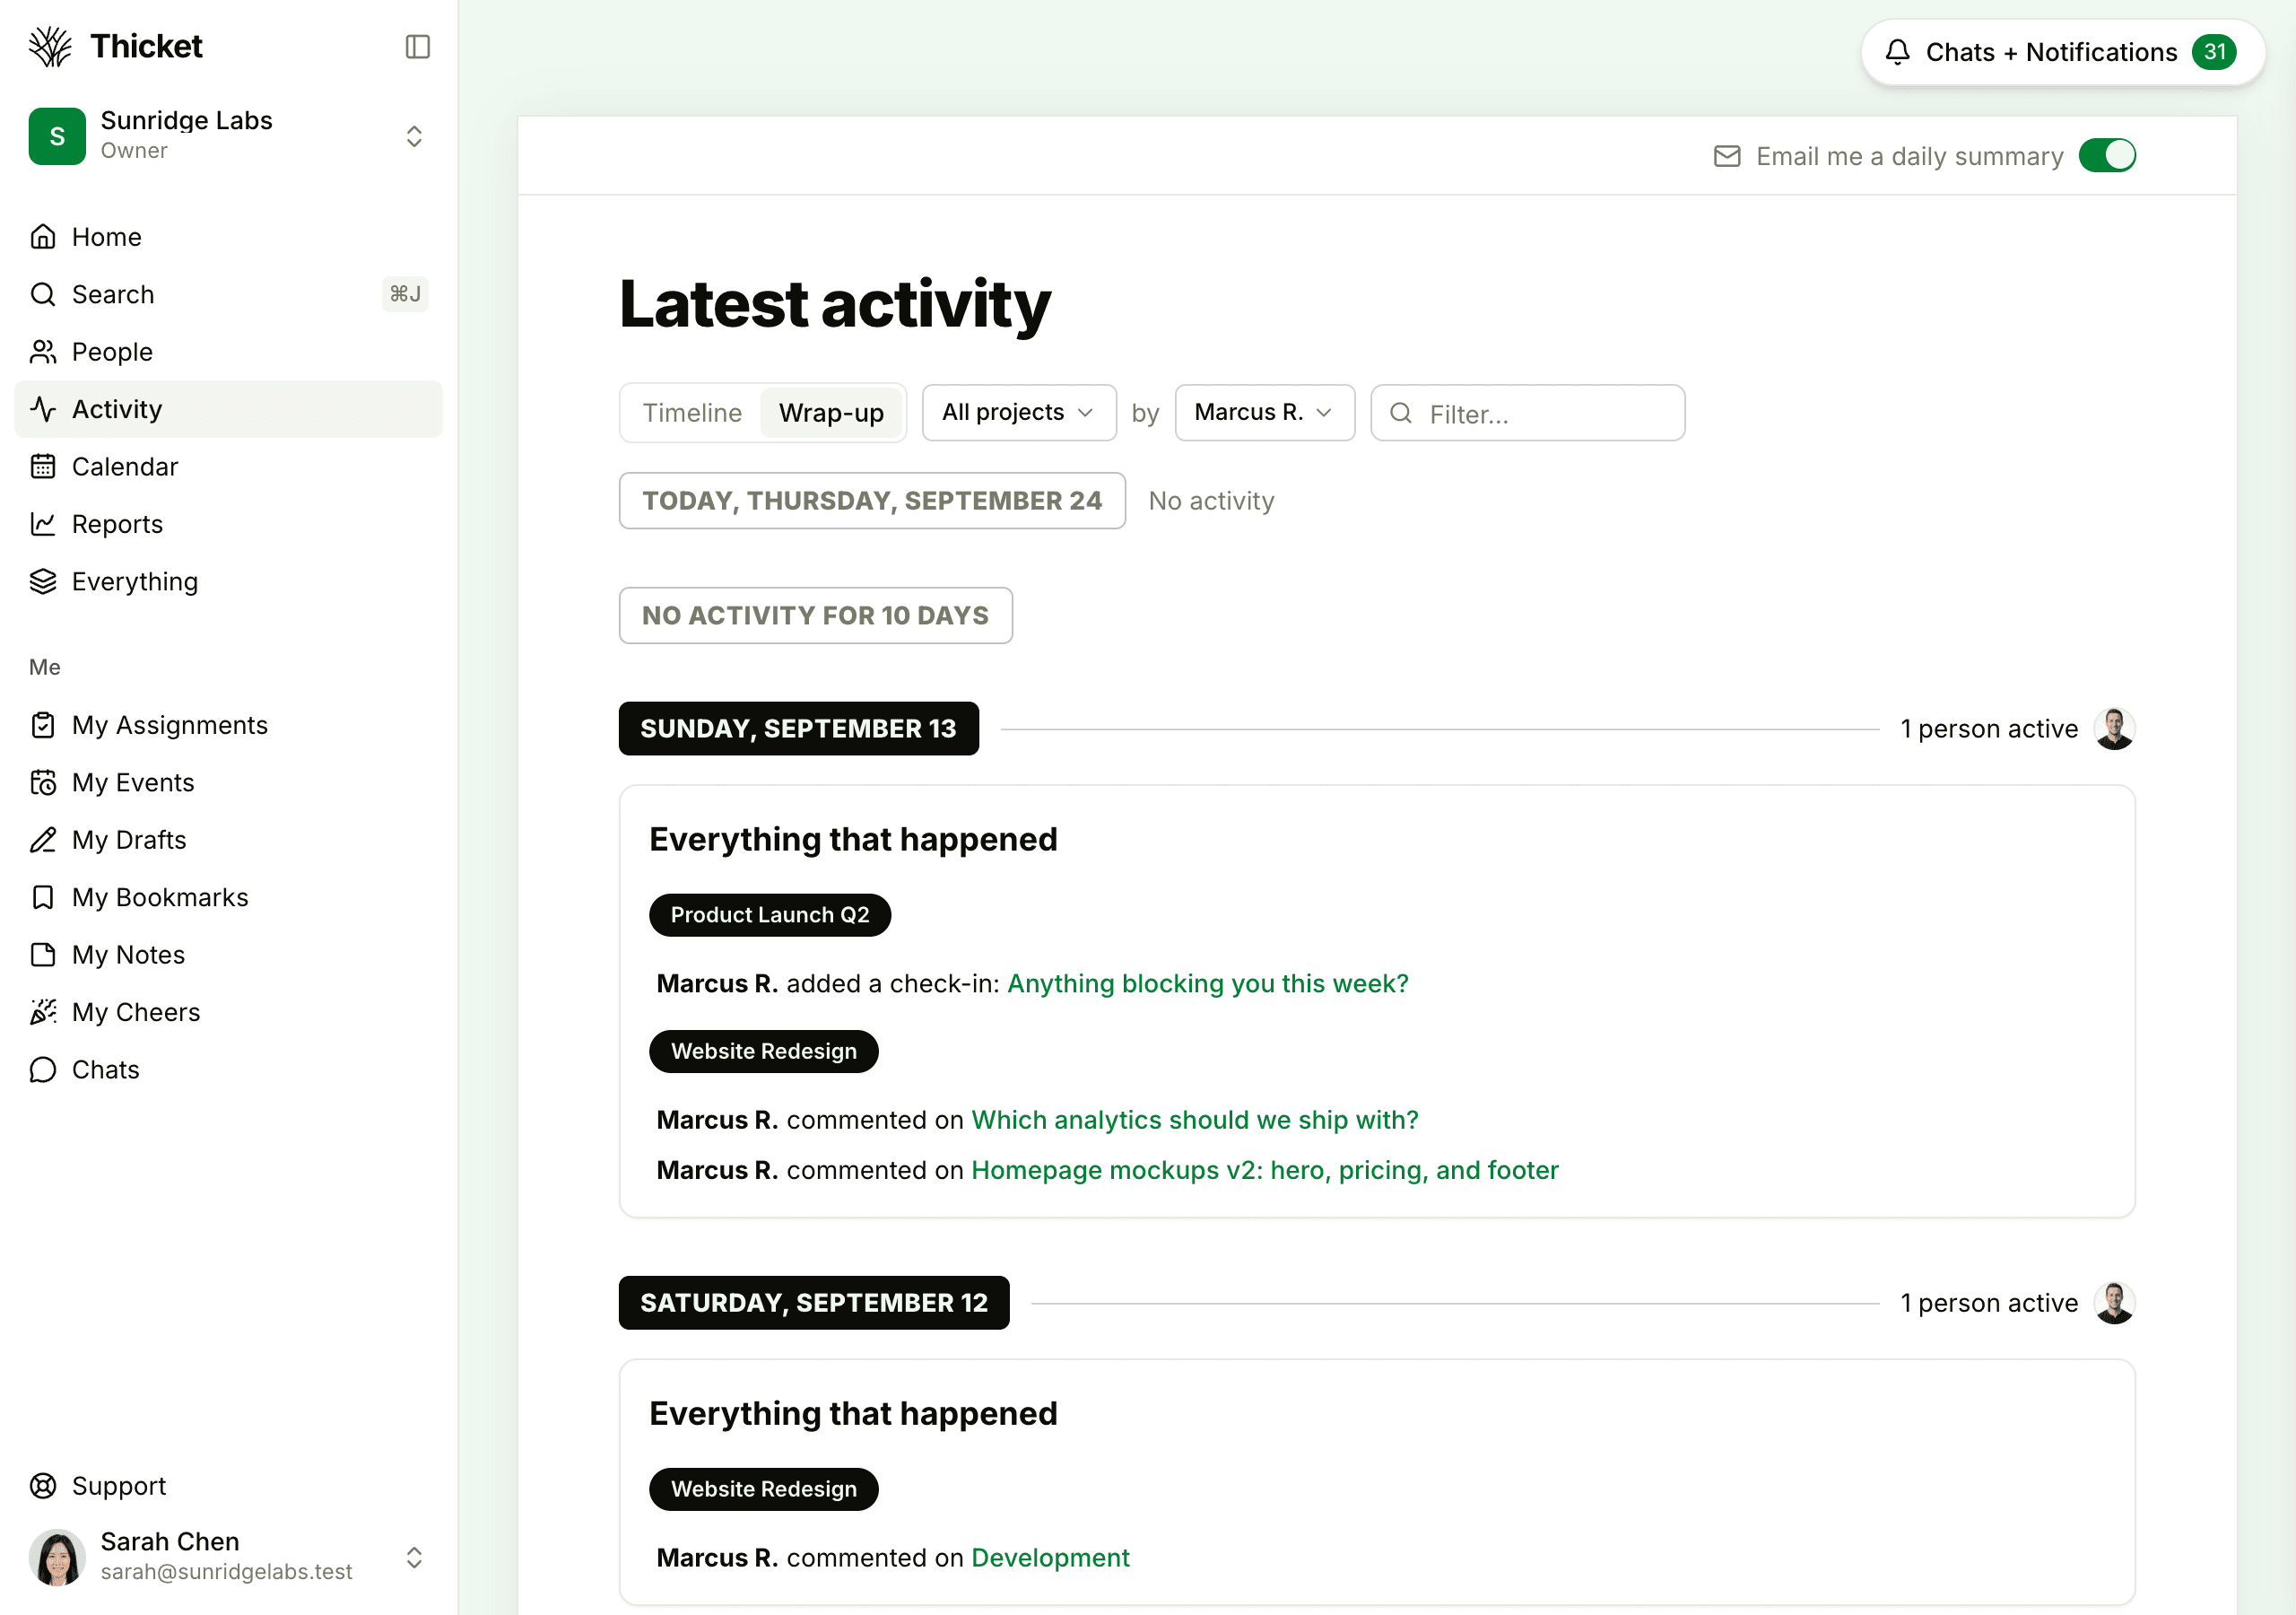Screen dimensions: 2296x1615
Task: Click the Website Redesign tag under September 13
Action: coord(763,1051)
